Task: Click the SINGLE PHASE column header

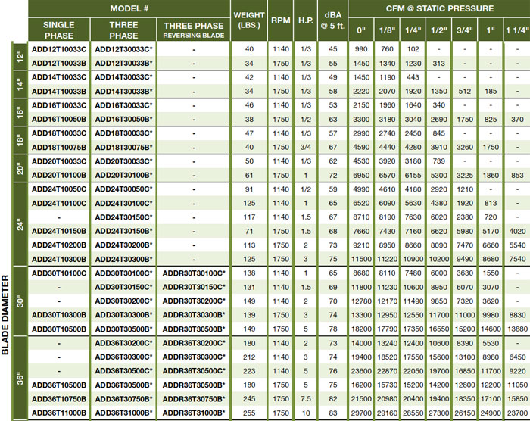Action: point(59,30)
